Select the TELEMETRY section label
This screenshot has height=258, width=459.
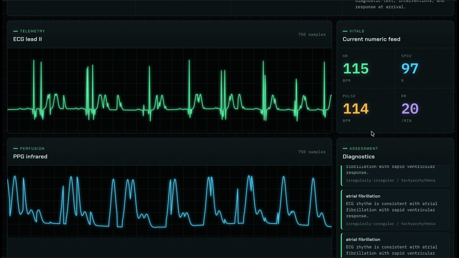pyautogui.click(x=32, y=31)
